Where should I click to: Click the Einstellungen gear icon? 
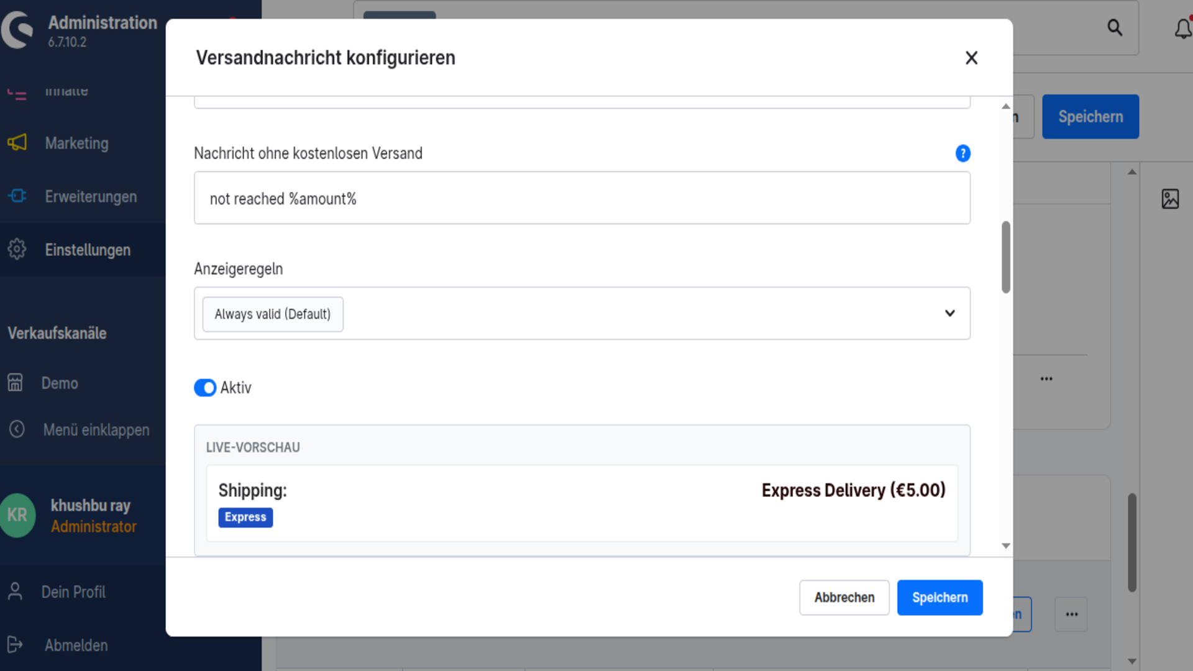(17, 250)
